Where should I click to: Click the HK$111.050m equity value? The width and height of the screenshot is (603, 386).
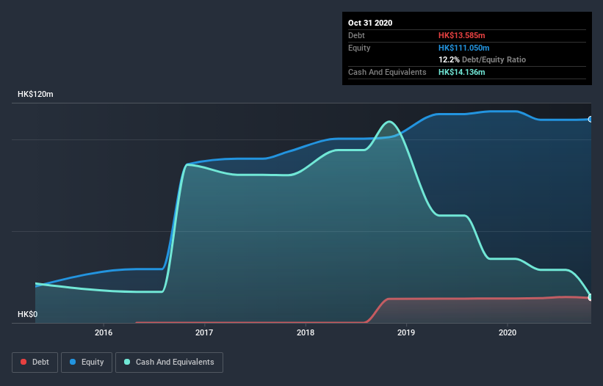463,48
